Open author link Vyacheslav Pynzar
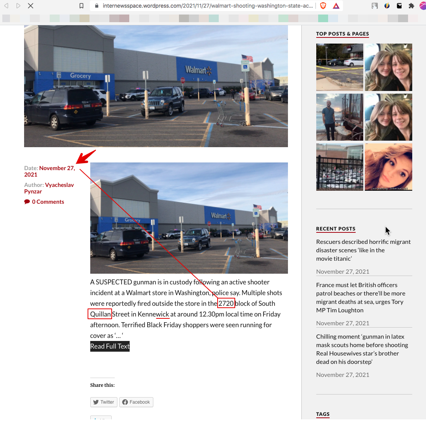 point(49,188)
